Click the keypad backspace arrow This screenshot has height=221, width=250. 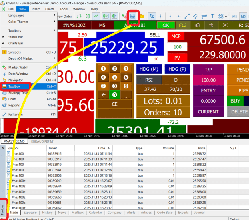pyautogui.click(x=103, y=95)
